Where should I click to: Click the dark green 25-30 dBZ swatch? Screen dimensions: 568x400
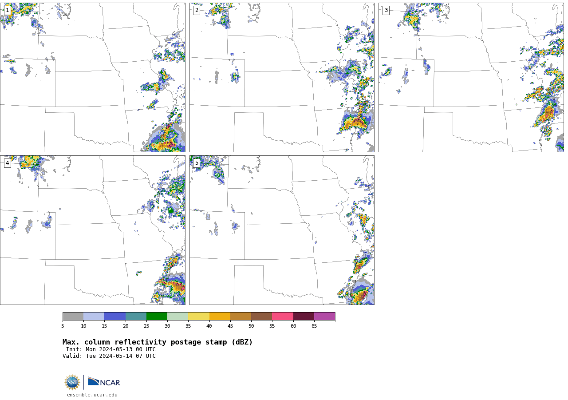157,316
